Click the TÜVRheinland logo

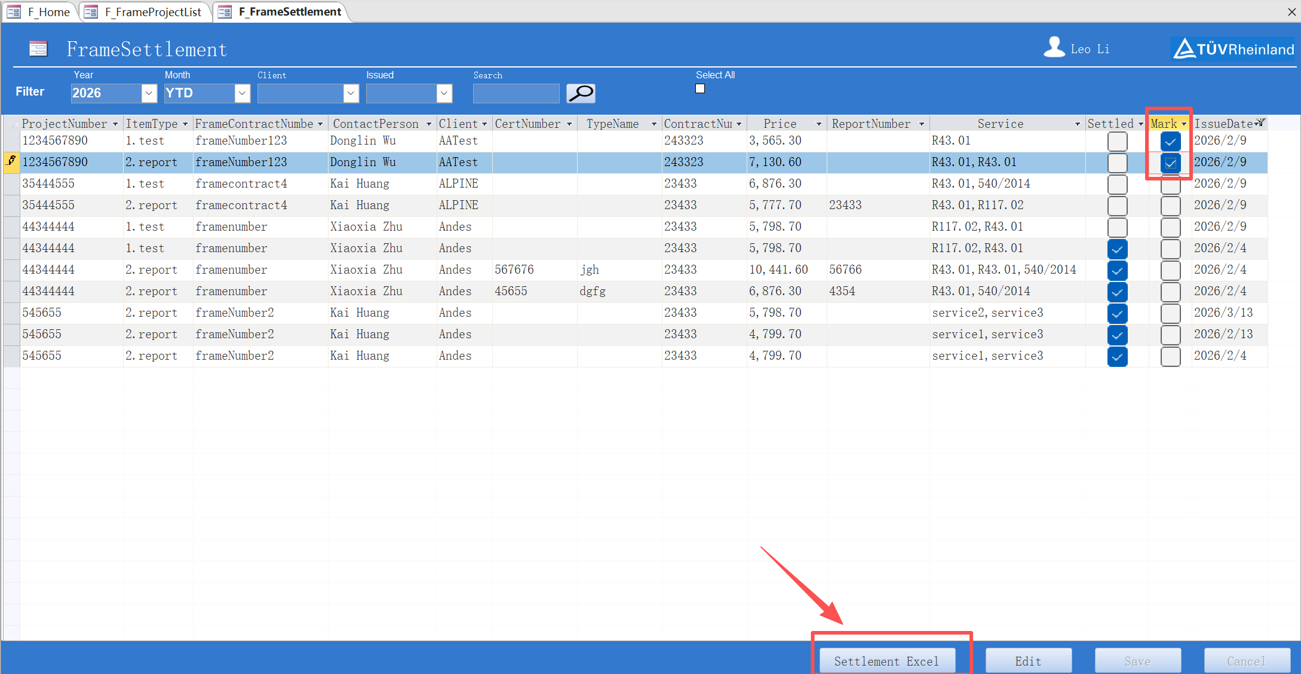pyautogui.click(x=1234, y=49)
